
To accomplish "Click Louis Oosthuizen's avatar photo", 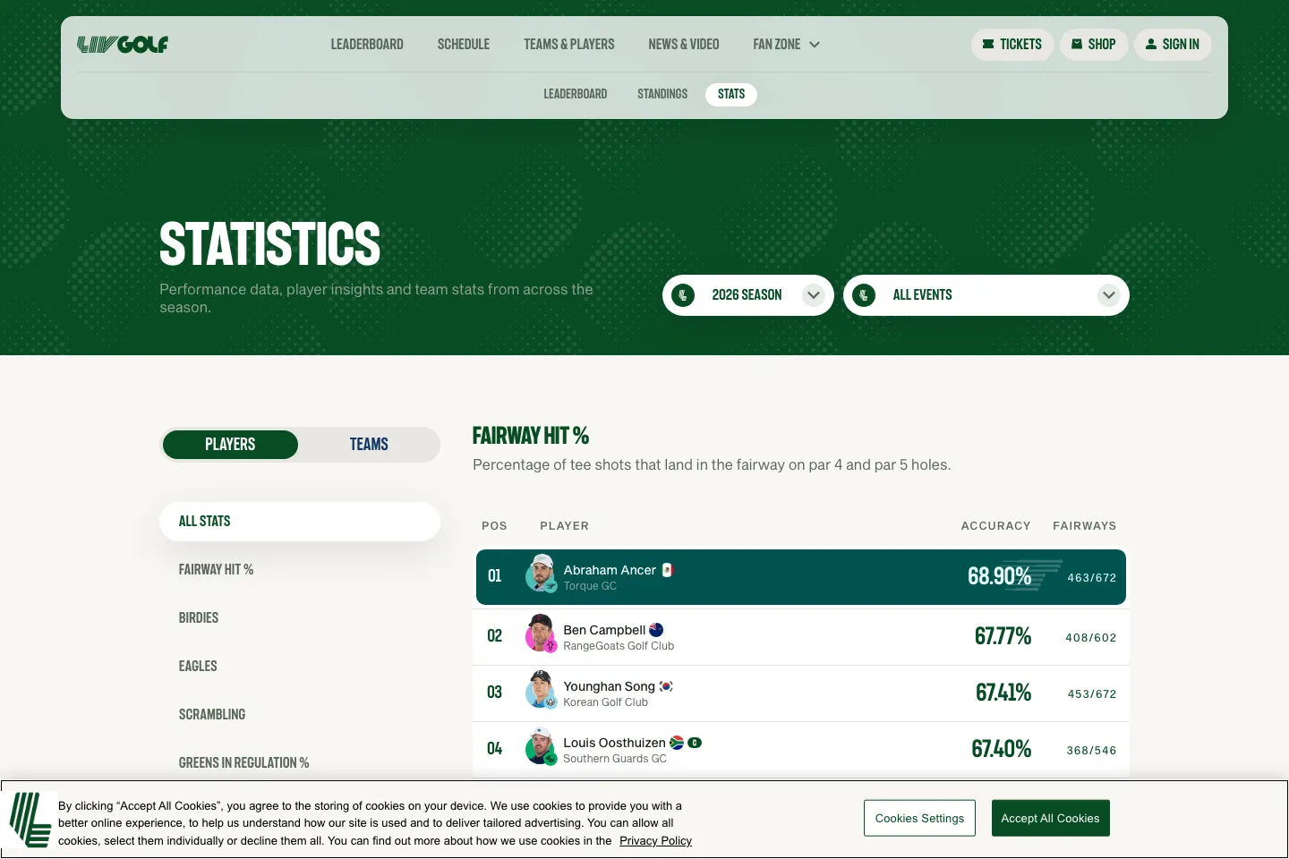I will [541, 746].
